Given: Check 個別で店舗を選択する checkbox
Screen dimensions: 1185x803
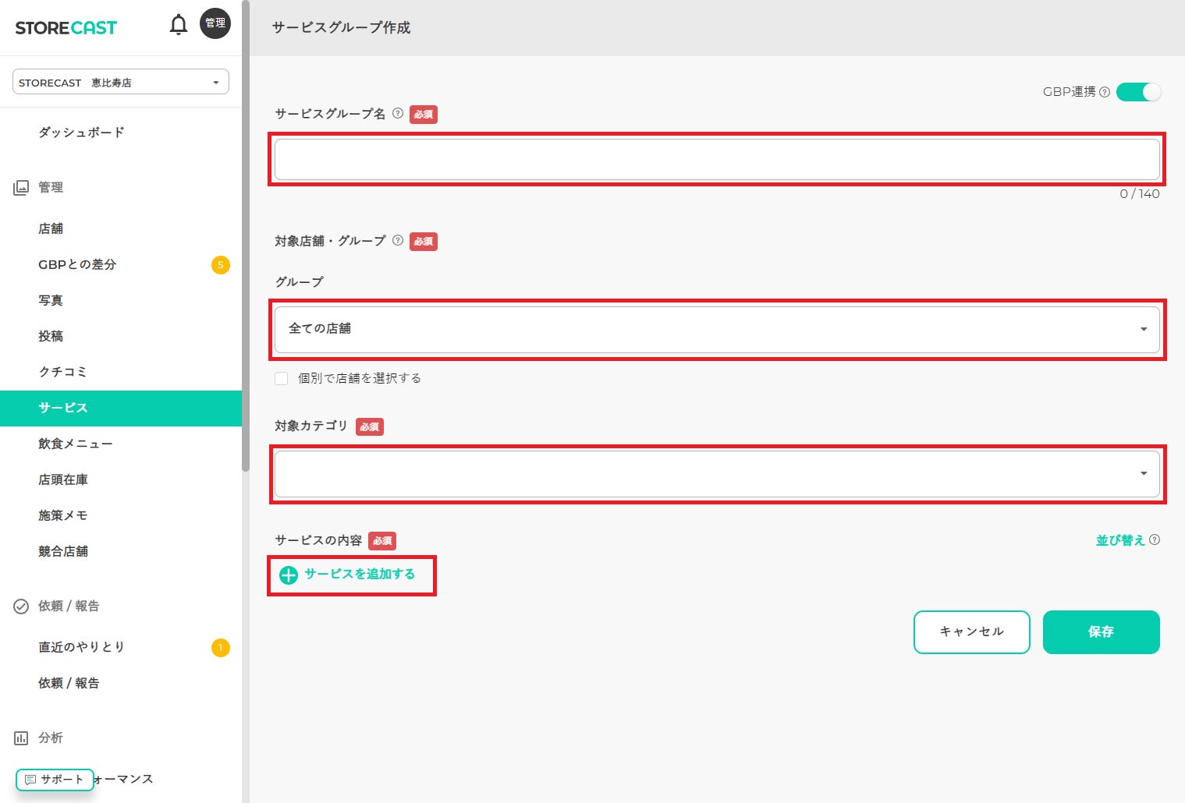Looking at the screenshot, I should pyautogui.click(x=282, y=379).
